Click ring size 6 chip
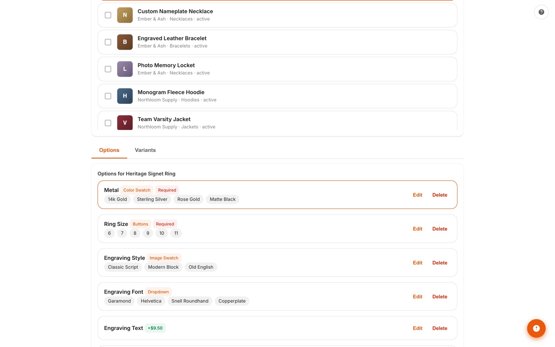This screenshot has height=347, width=555. (109, 233)
